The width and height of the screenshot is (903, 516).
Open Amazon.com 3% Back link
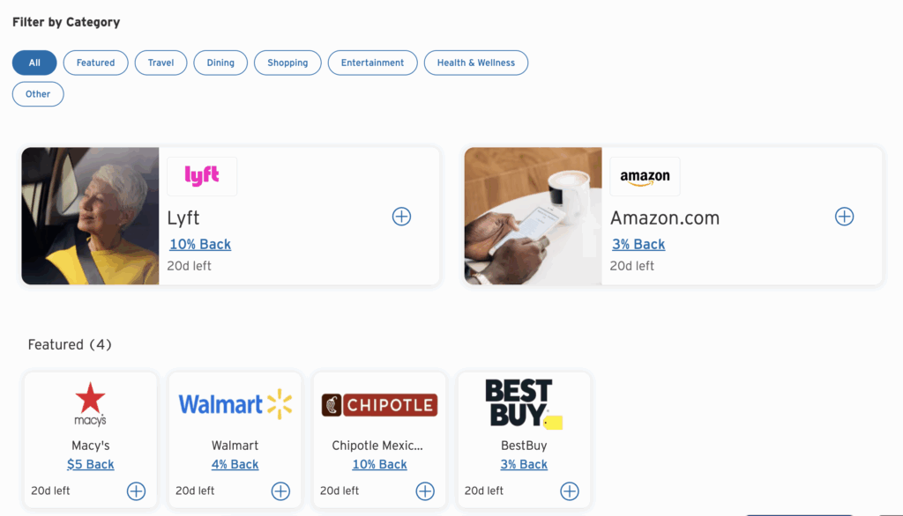[638, 245]
